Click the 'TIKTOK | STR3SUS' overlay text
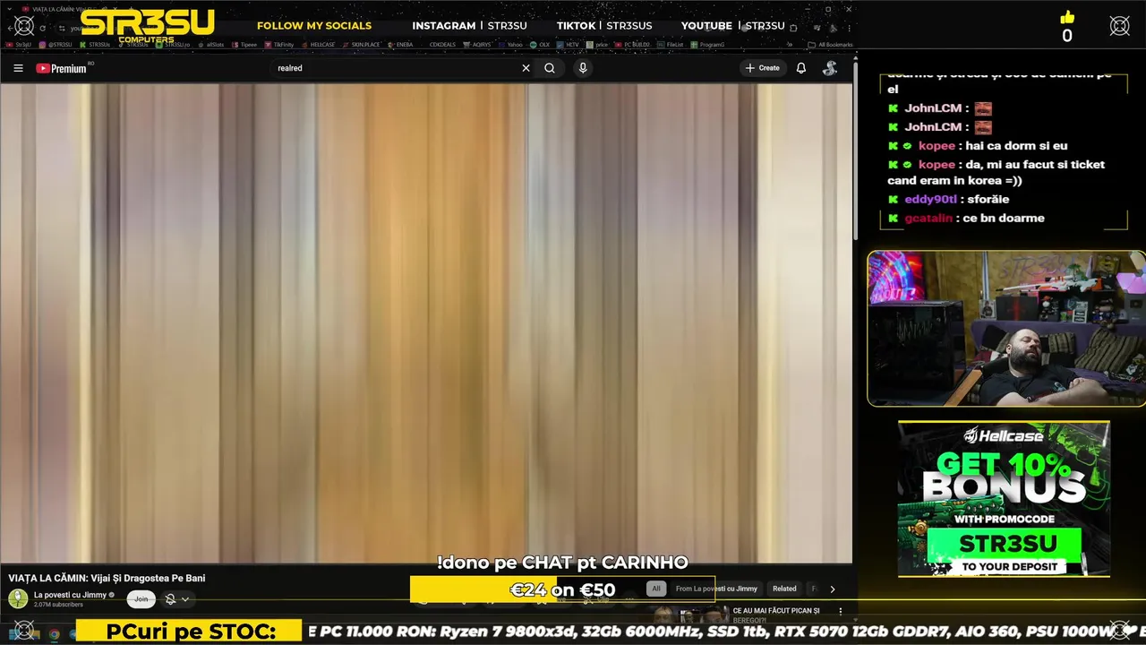This screenshot has height=645, width=1146. (x=604, y=25)
